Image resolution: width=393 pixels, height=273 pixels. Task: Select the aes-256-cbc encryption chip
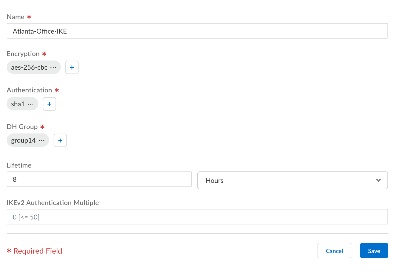click(29, 67)
